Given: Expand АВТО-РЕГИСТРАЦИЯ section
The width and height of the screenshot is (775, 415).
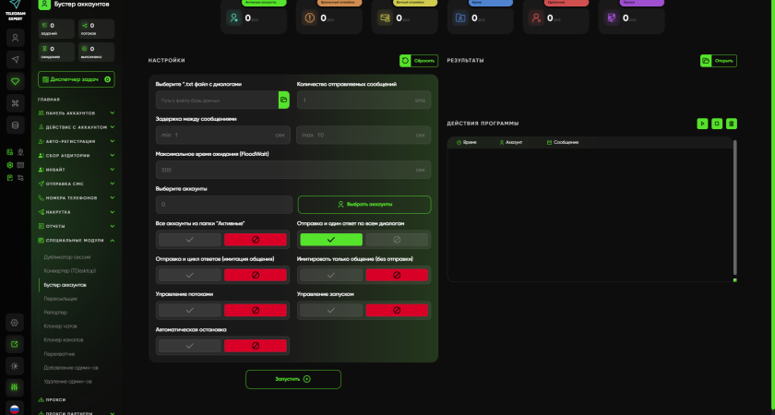Looking at the screenshot, I should click(77, 141).
